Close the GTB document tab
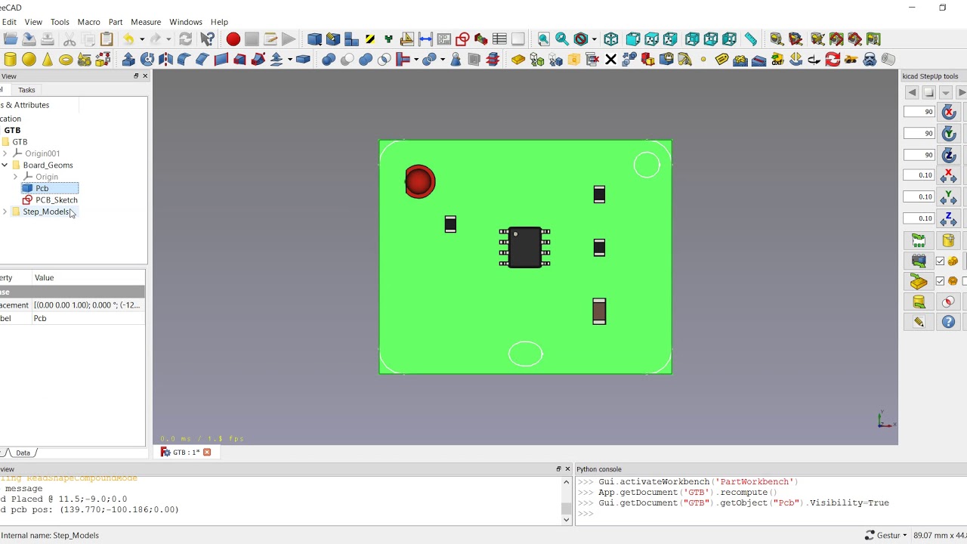Screen dimensions: 967x544 (207, 452)
